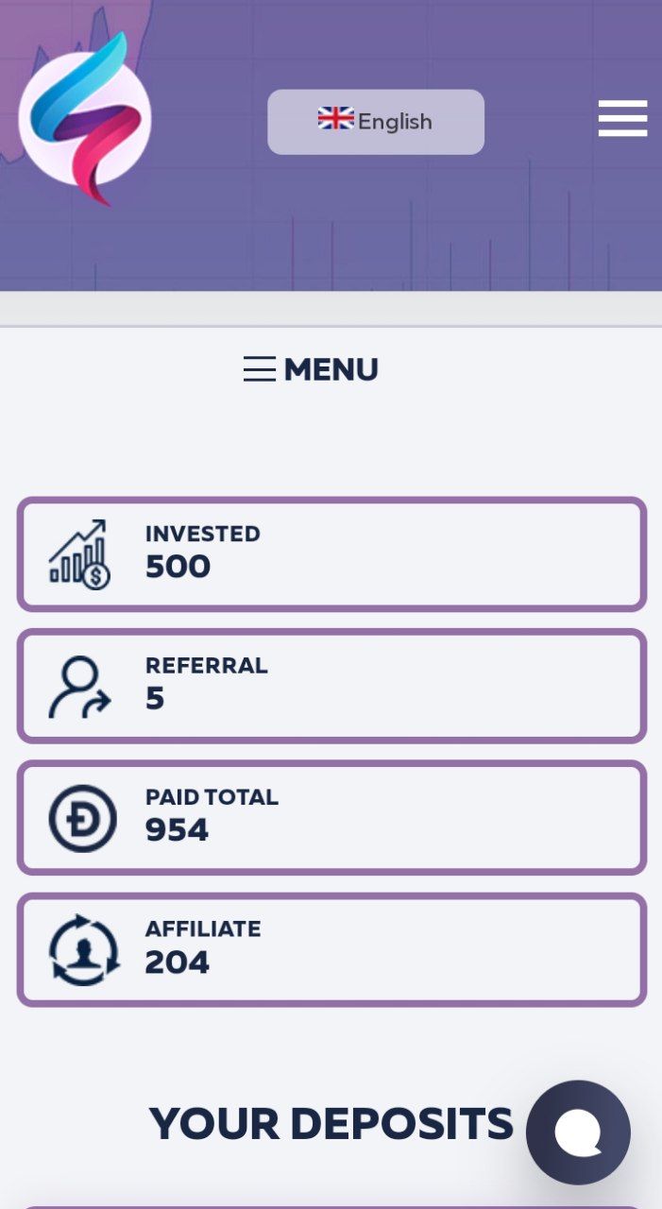
Task: Open the PAID TOTAL 954 card
Action: point(331,818)
